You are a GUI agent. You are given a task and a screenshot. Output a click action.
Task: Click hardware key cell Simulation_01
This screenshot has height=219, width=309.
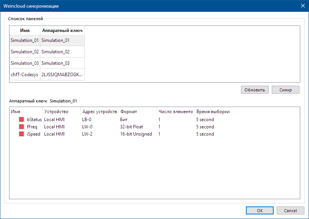click(x=62, y=40)
